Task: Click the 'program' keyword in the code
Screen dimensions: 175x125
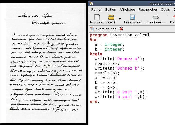Action: click(x=99, y=35)
